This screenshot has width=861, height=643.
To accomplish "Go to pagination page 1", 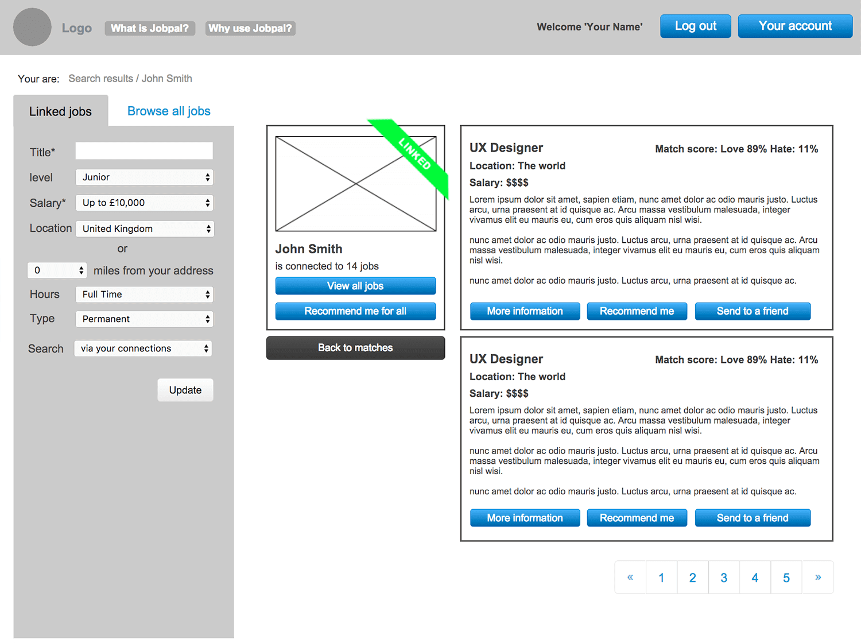I will coord(661,577).
